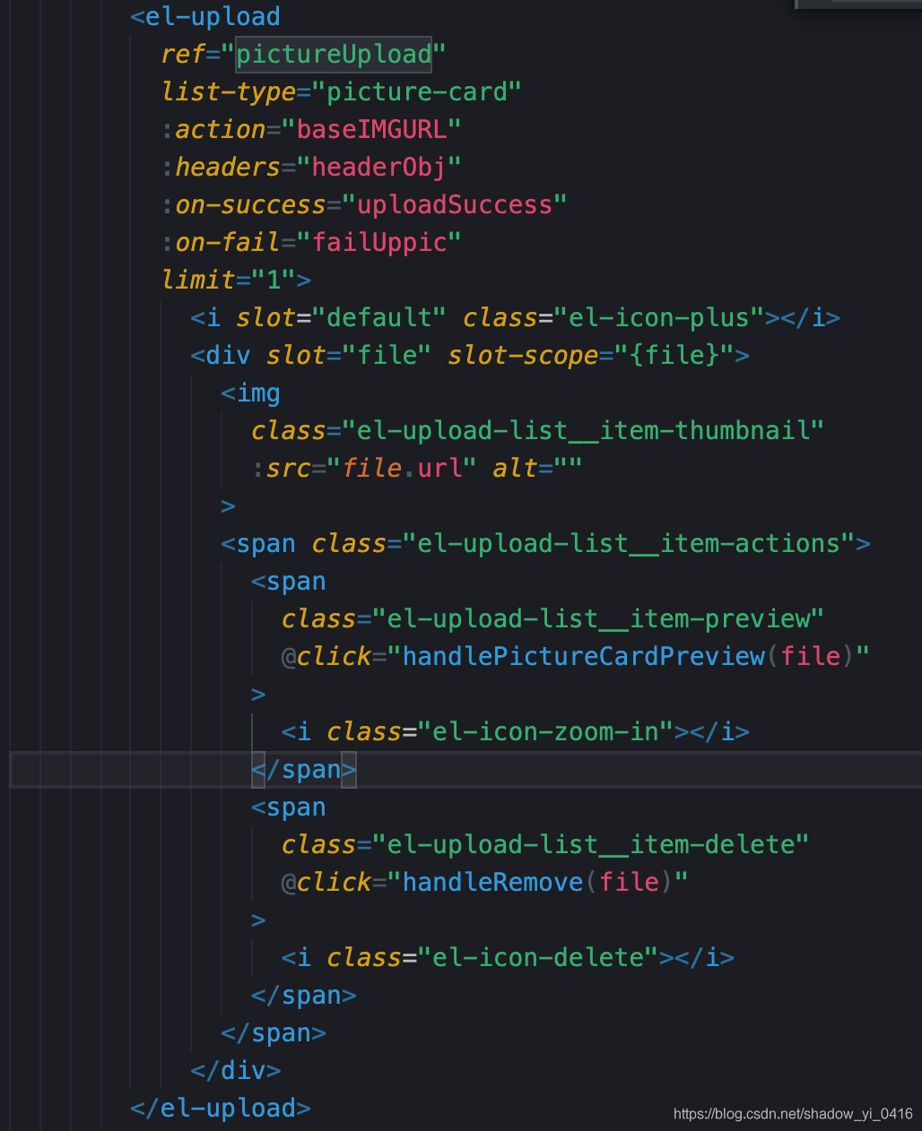
Task: Click the highlighted closing span tag
Action: (304, 770)
